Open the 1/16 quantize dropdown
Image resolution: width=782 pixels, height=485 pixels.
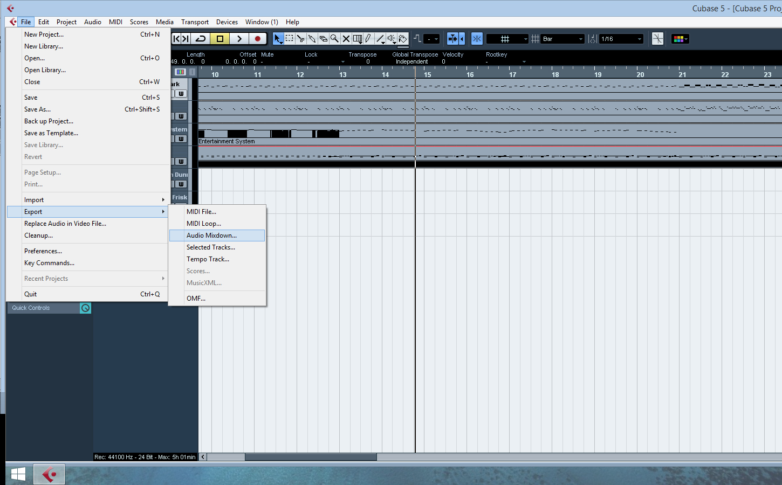[x=621, y=39]
